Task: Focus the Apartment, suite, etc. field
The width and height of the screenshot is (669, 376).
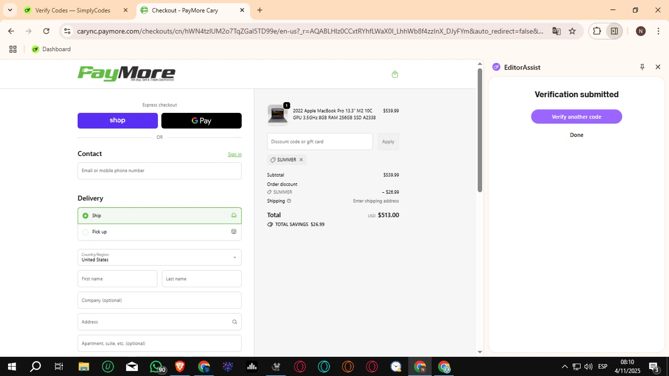Action: point(160,343)
